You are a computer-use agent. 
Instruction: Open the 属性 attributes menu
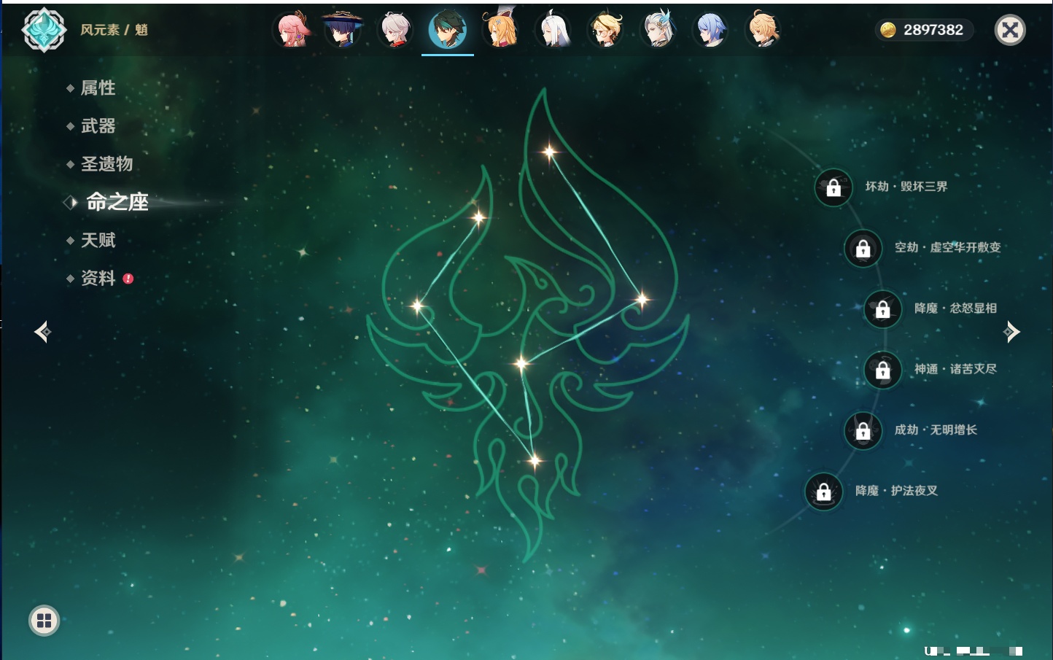point(98,88)
